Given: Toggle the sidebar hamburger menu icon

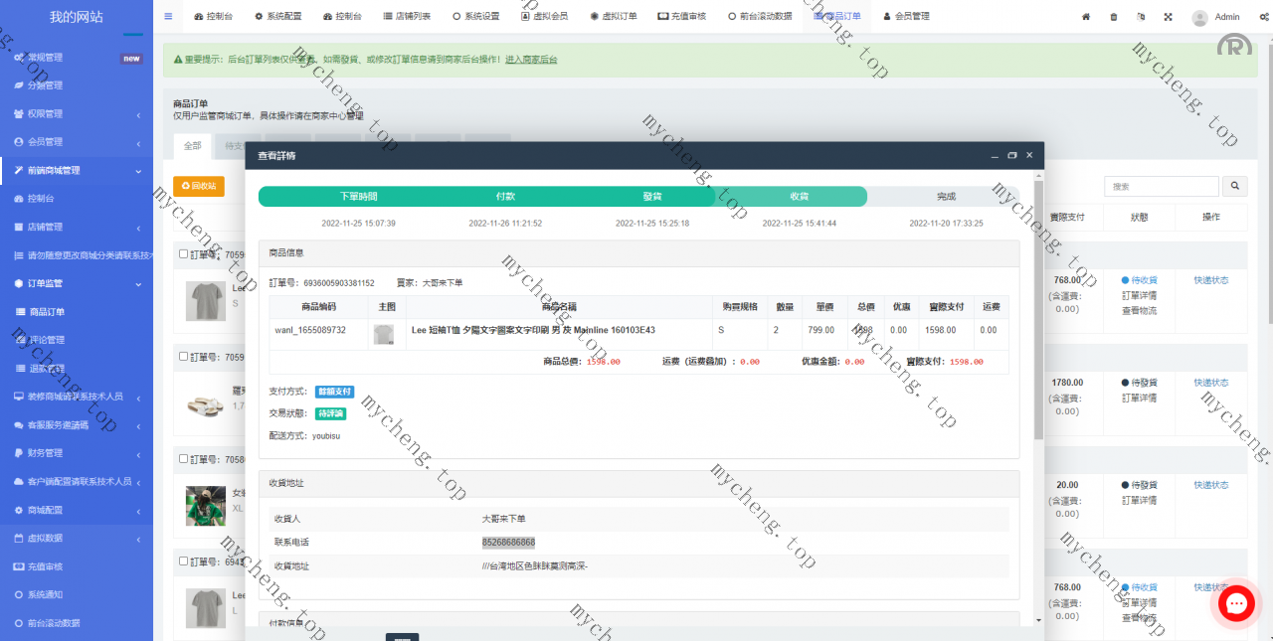Looking at the screenshot, I should [x=168, y=16].
